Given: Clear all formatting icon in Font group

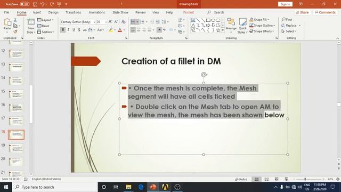Looking at the screenshot, I should (x=123, y=21).
